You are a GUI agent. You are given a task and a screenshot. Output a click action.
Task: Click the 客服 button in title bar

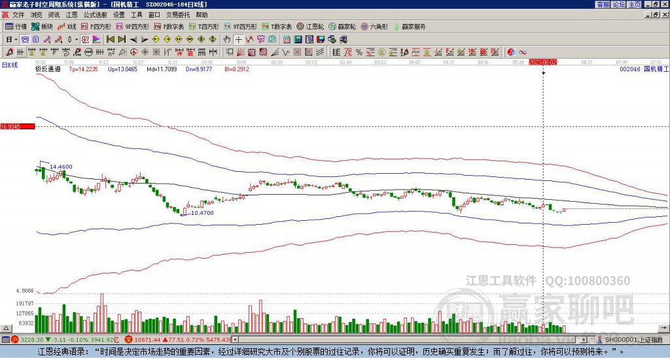[603, 5]
